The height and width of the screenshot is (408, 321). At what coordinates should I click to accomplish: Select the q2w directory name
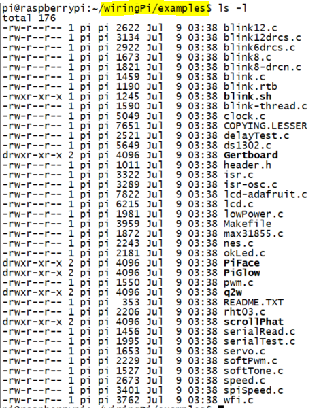(x=233, y=292)
